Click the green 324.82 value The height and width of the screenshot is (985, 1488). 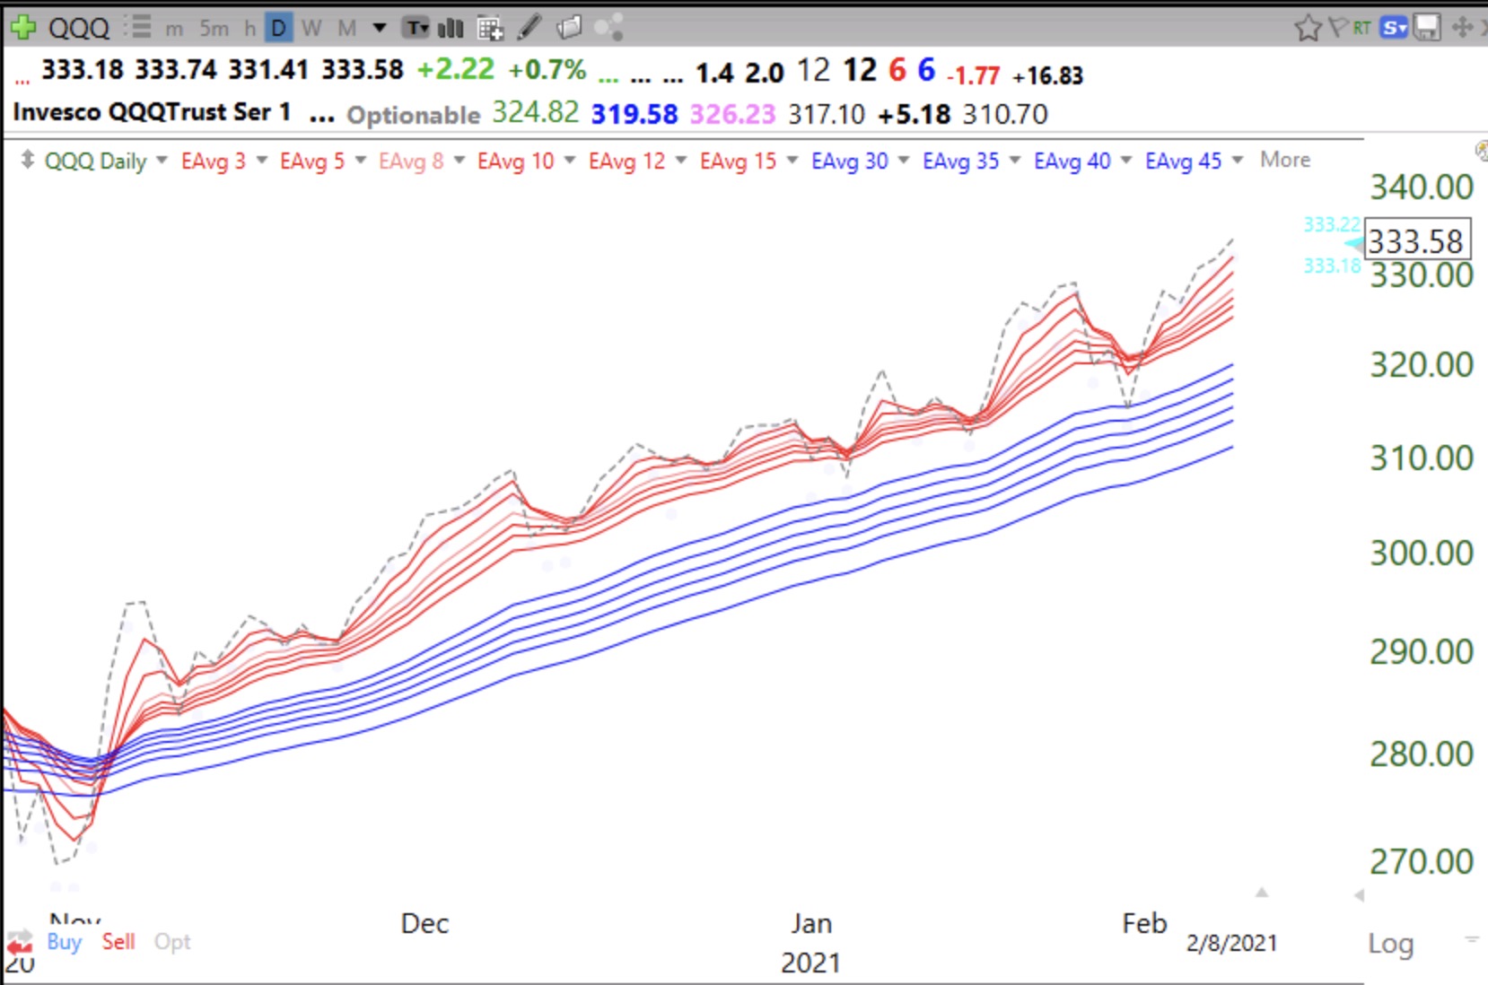click(x=536, y=113)
